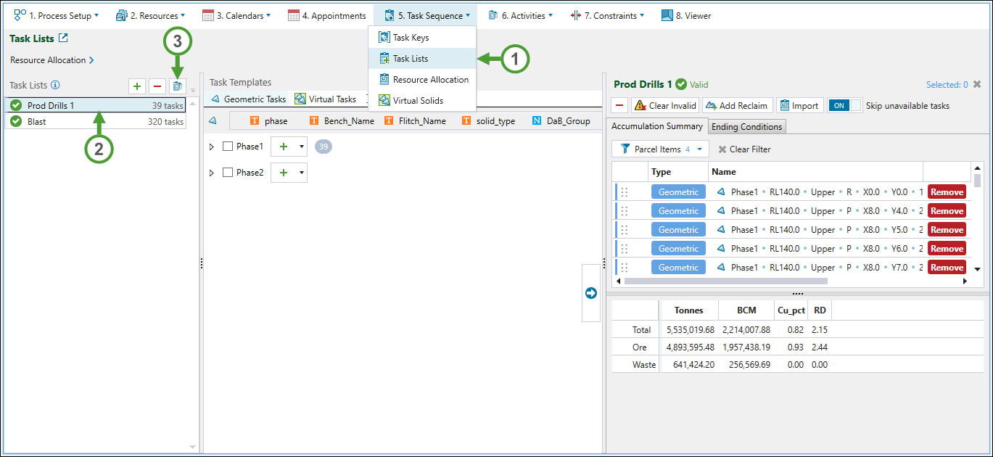Select the Blast task list

tap(37, 122)
